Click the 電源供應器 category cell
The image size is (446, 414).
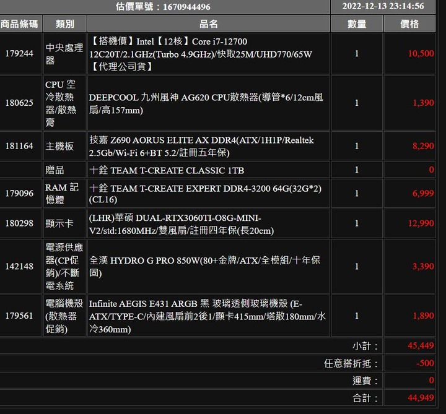click(64, 267)
